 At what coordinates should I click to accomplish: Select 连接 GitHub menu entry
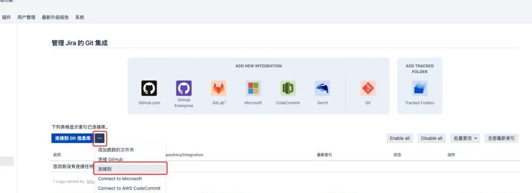130,159
